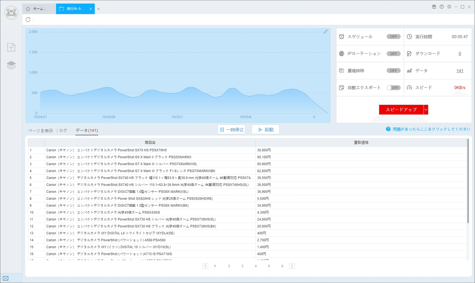This screenshot has height=283, width=475.
Task: Click the data chart icon
Action: [x=409, y=70]
